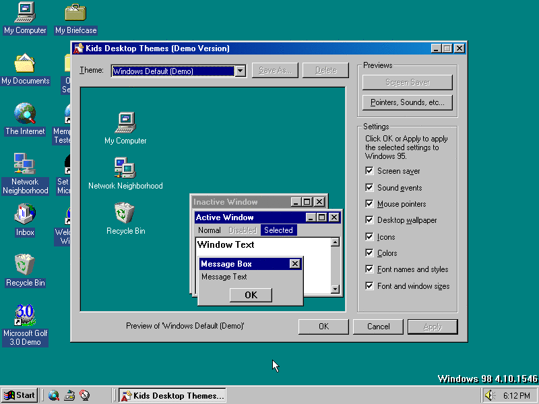Screen dimensions: 539x404
Task: Preview the Screen Saver
Action: (x=408, y=82)
